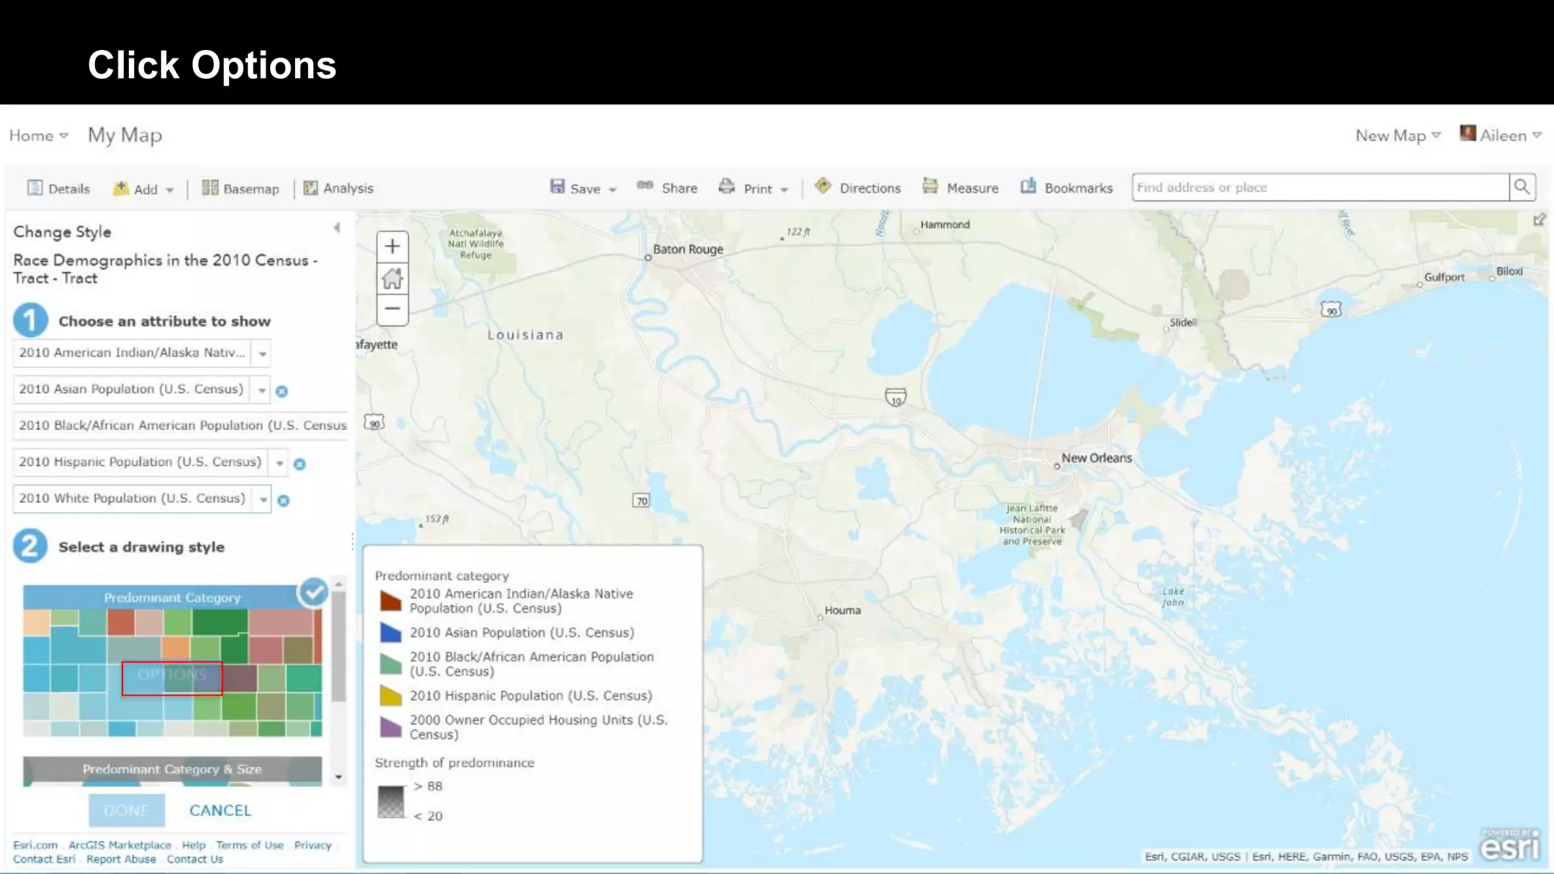The image size is (1554, 874).
Task: Remove the Asian Population attribute
Action: (x=282, y=391)
